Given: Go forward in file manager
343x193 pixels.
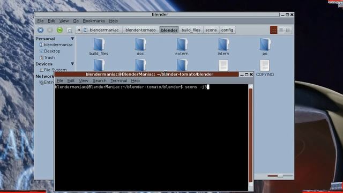Looking at the screenshot, I should 50,30.
